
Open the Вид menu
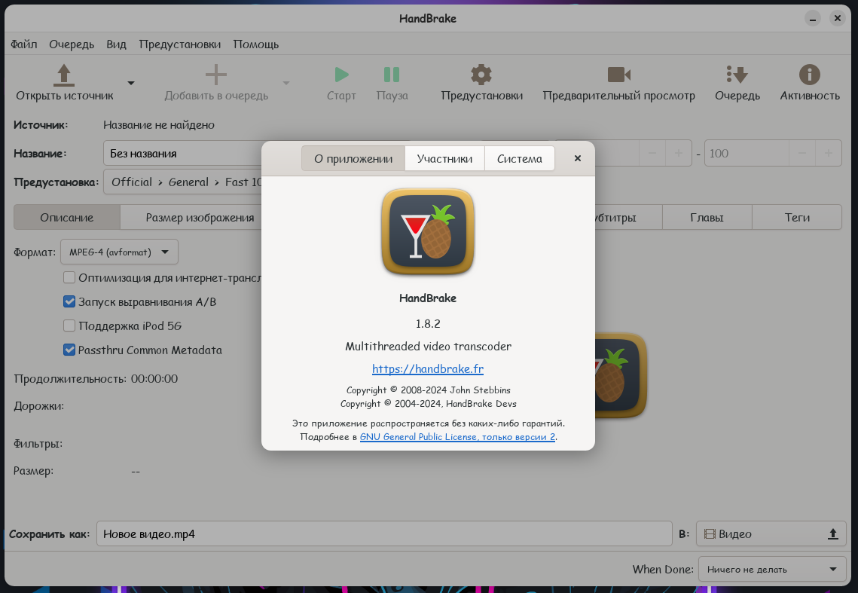tap(116, 44)
